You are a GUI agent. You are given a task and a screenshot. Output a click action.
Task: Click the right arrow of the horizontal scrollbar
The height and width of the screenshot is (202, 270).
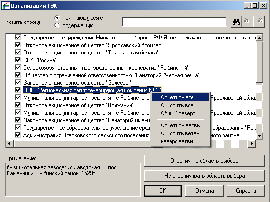click(252, 143)
